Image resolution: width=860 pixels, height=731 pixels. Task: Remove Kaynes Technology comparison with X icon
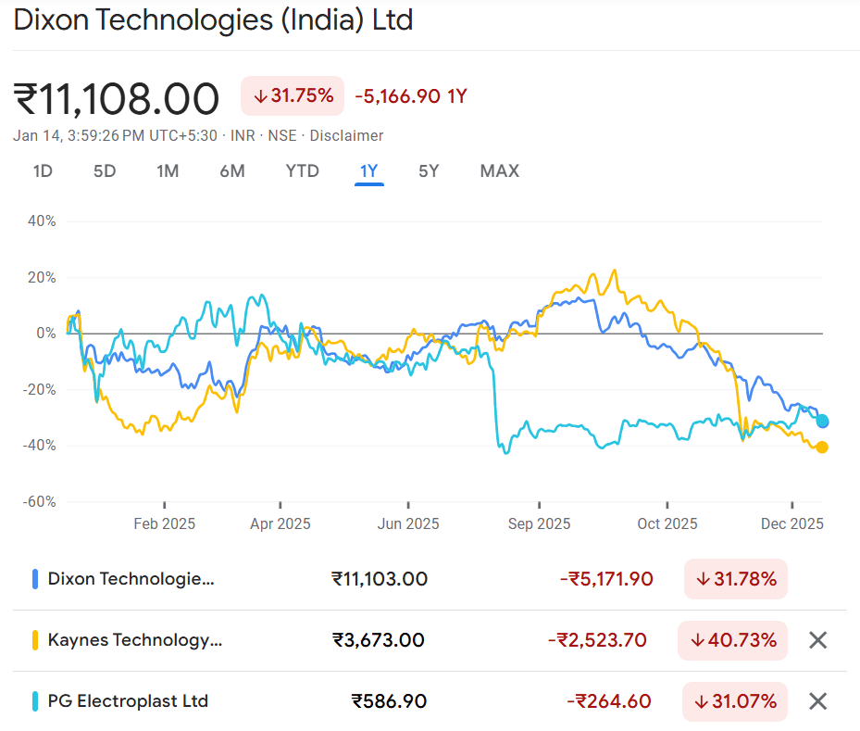coord(817,640)
